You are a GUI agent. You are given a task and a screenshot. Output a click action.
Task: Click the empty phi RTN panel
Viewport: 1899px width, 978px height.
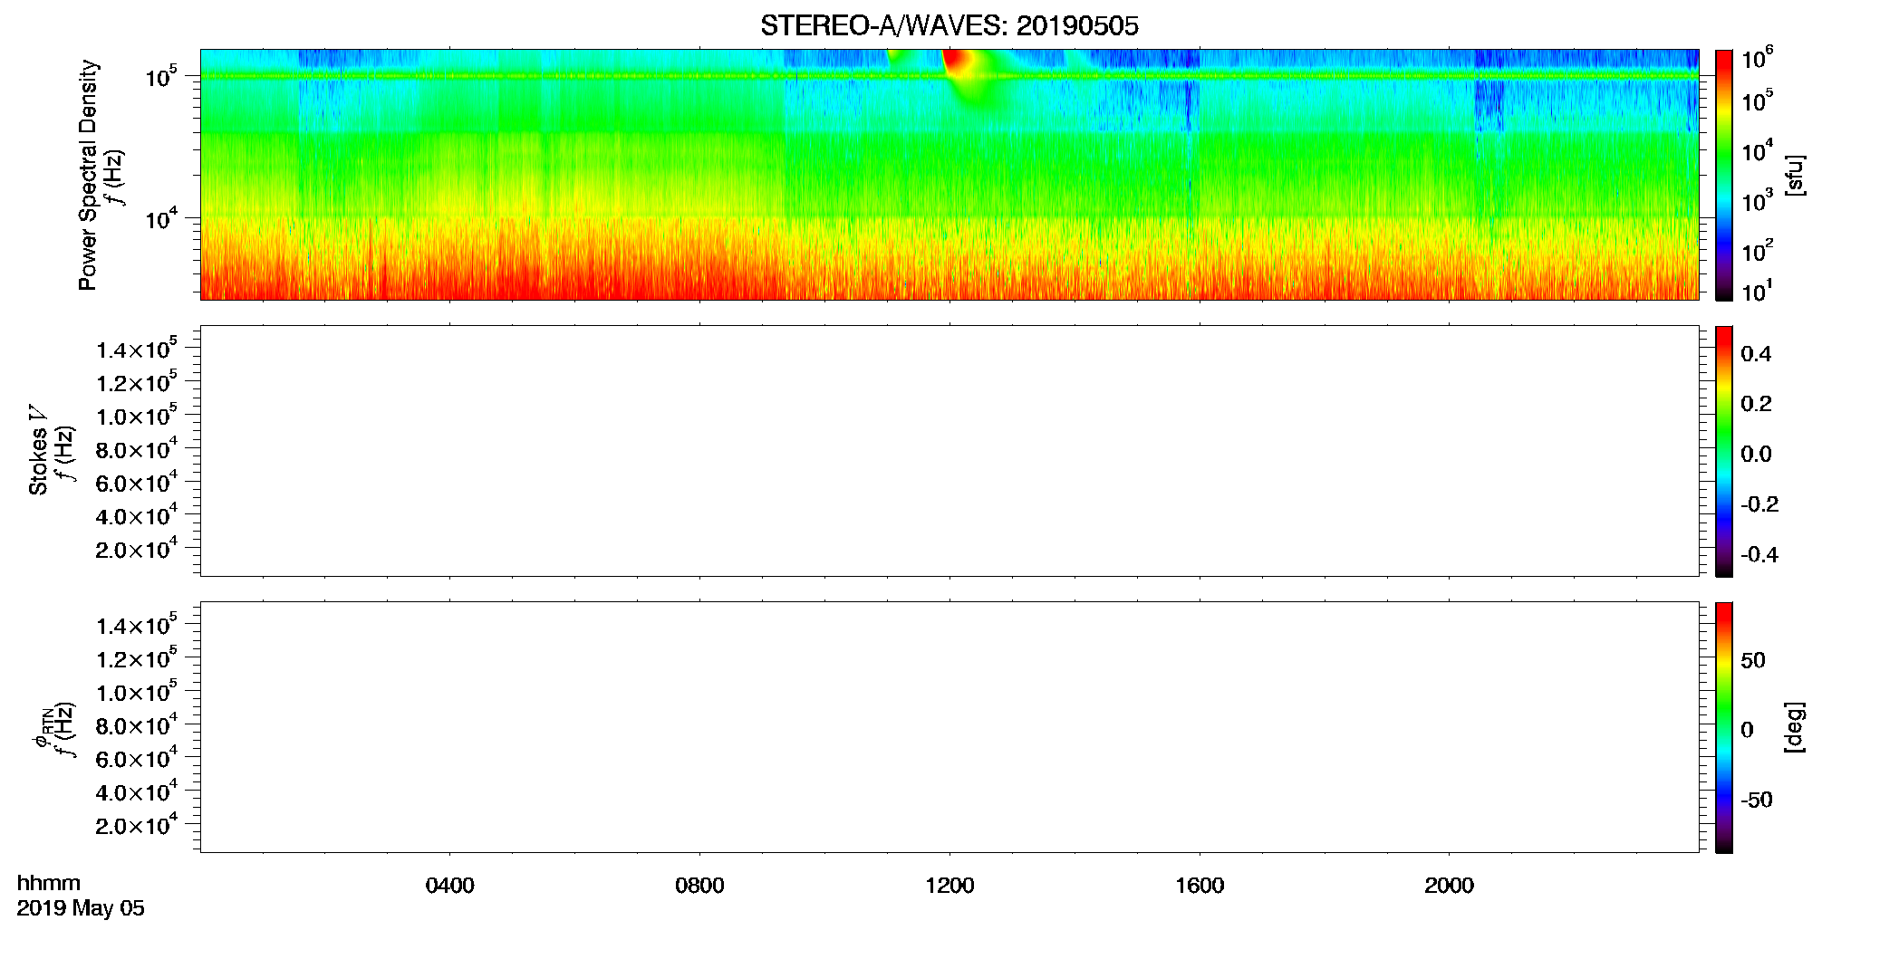[949, 727]
